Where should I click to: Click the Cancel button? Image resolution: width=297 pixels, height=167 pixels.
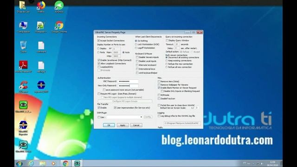(136, 125)
